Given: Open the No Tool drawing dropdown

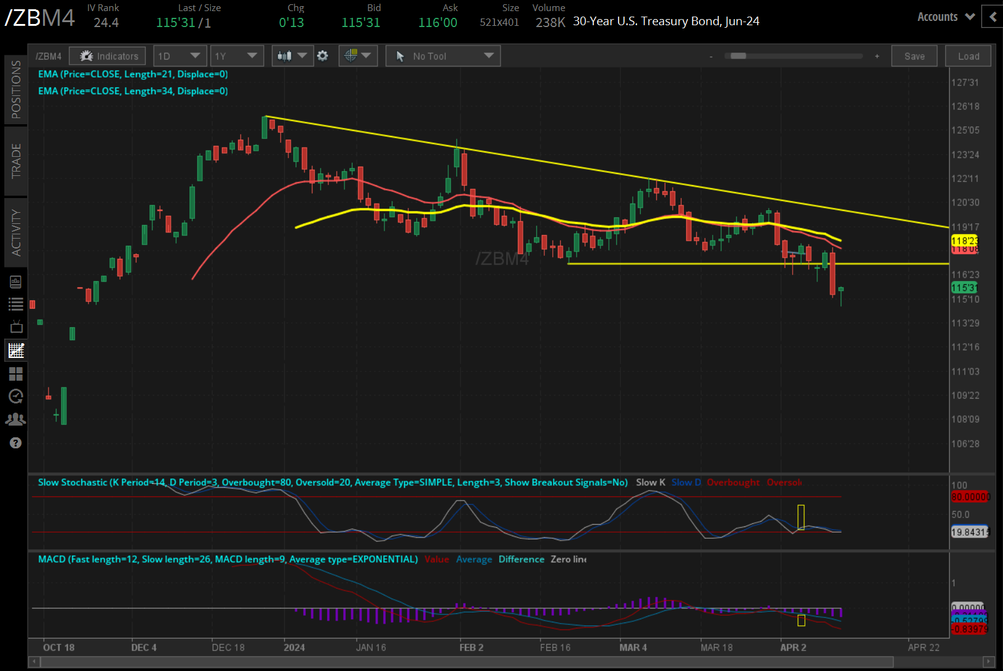Looking at the screenshot, I should click(443, 56).
